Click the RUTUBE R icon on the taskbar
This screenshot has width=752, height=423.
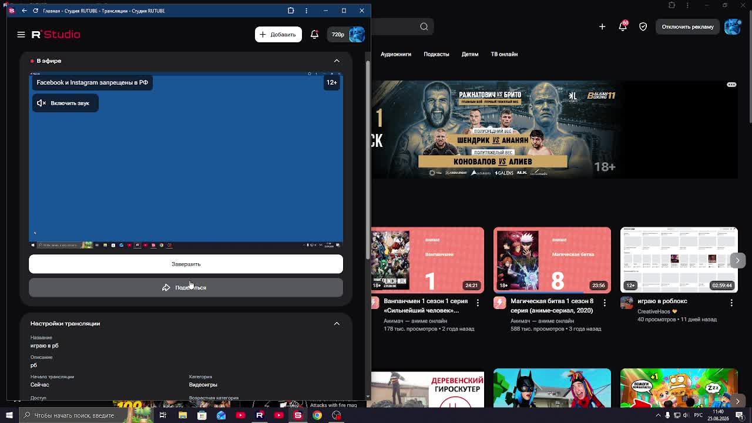point(260,415)
